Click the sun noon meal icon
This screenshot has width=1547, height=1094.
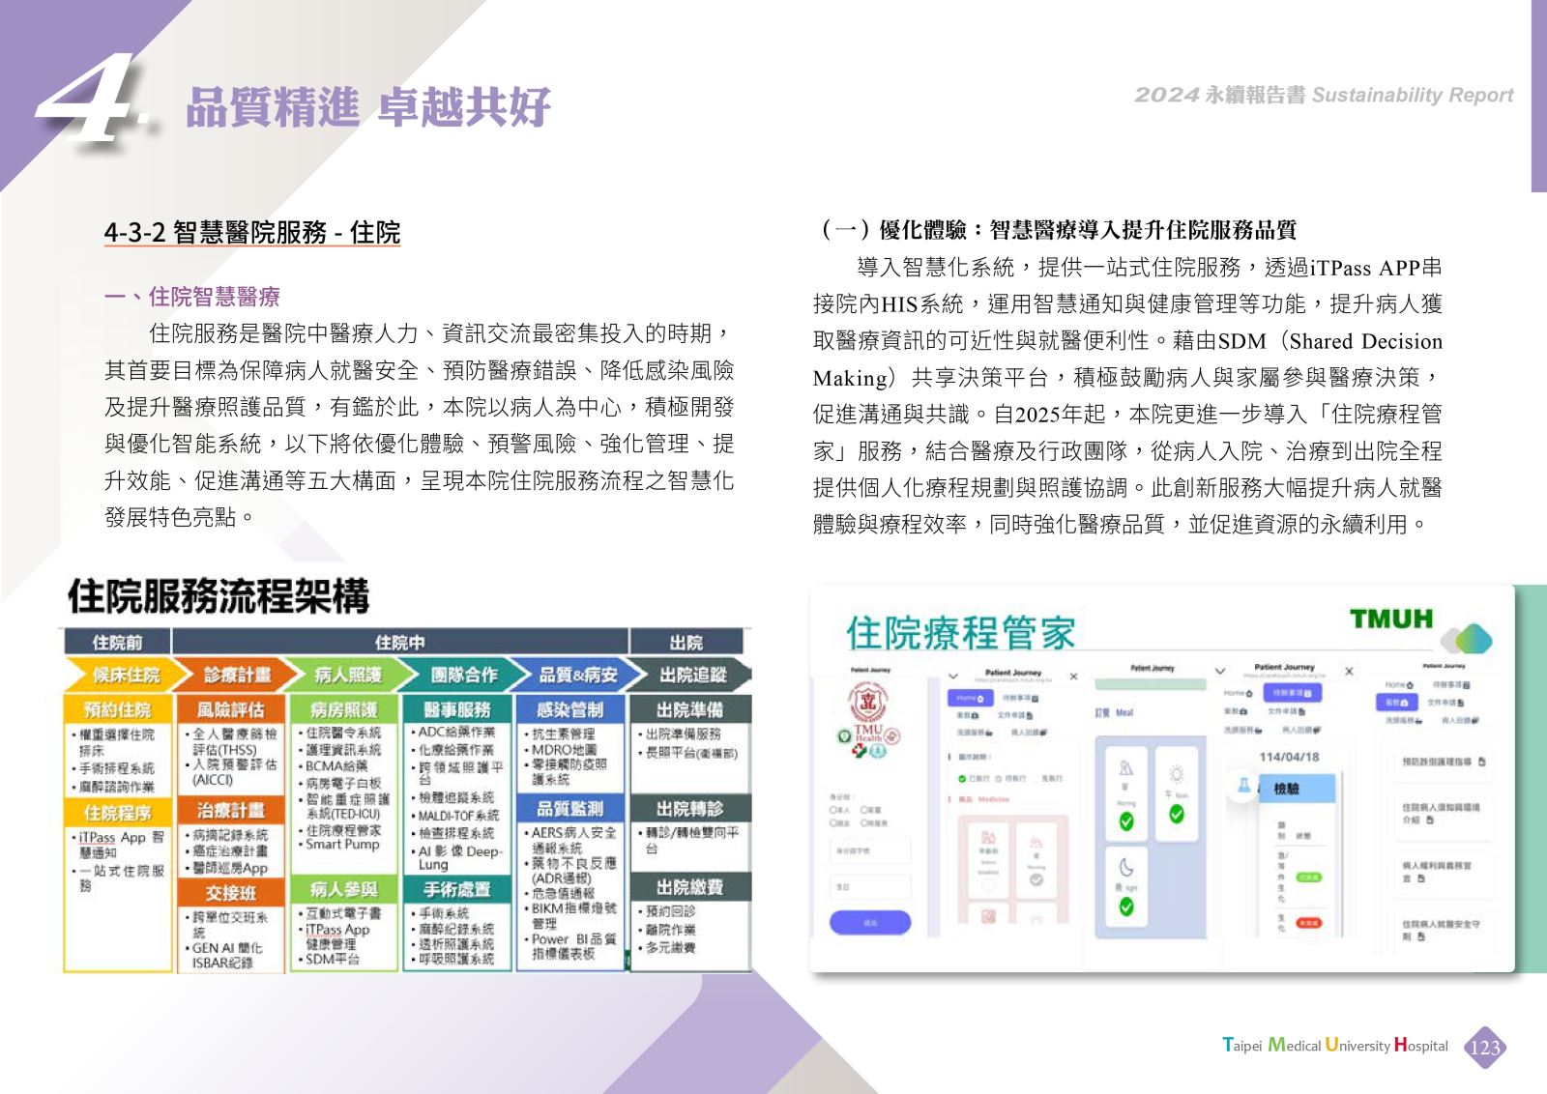coord(1176,773)
